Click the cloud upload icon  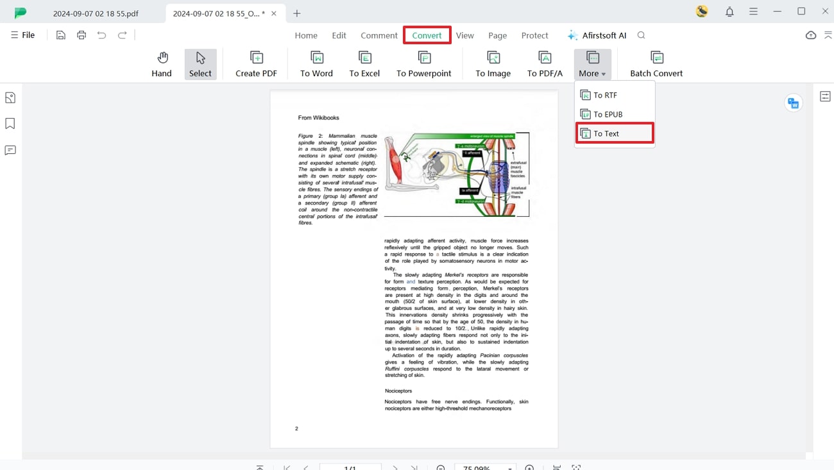point(811,35)
